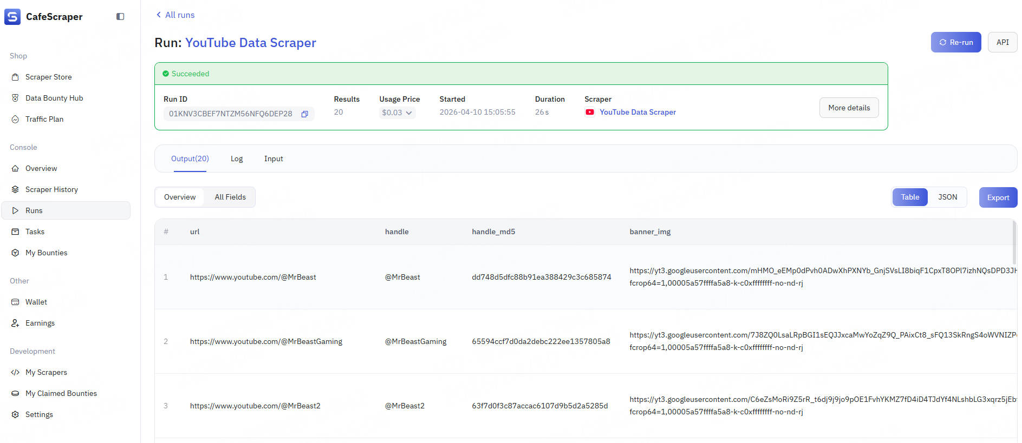Go back to All runs
Viewport: 1022px width, 443px height.
click(x=175, y=15)
